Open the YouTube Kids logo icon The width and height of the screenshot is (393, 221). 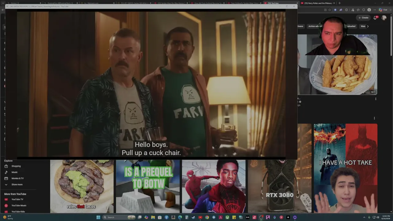click(6, 211)
